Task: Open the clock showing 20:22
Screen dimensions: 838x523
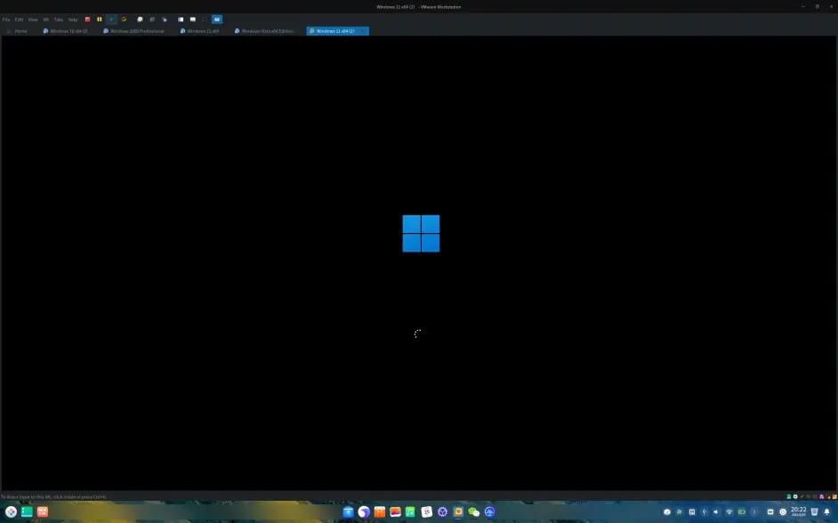Action: [x=799, y=511]
